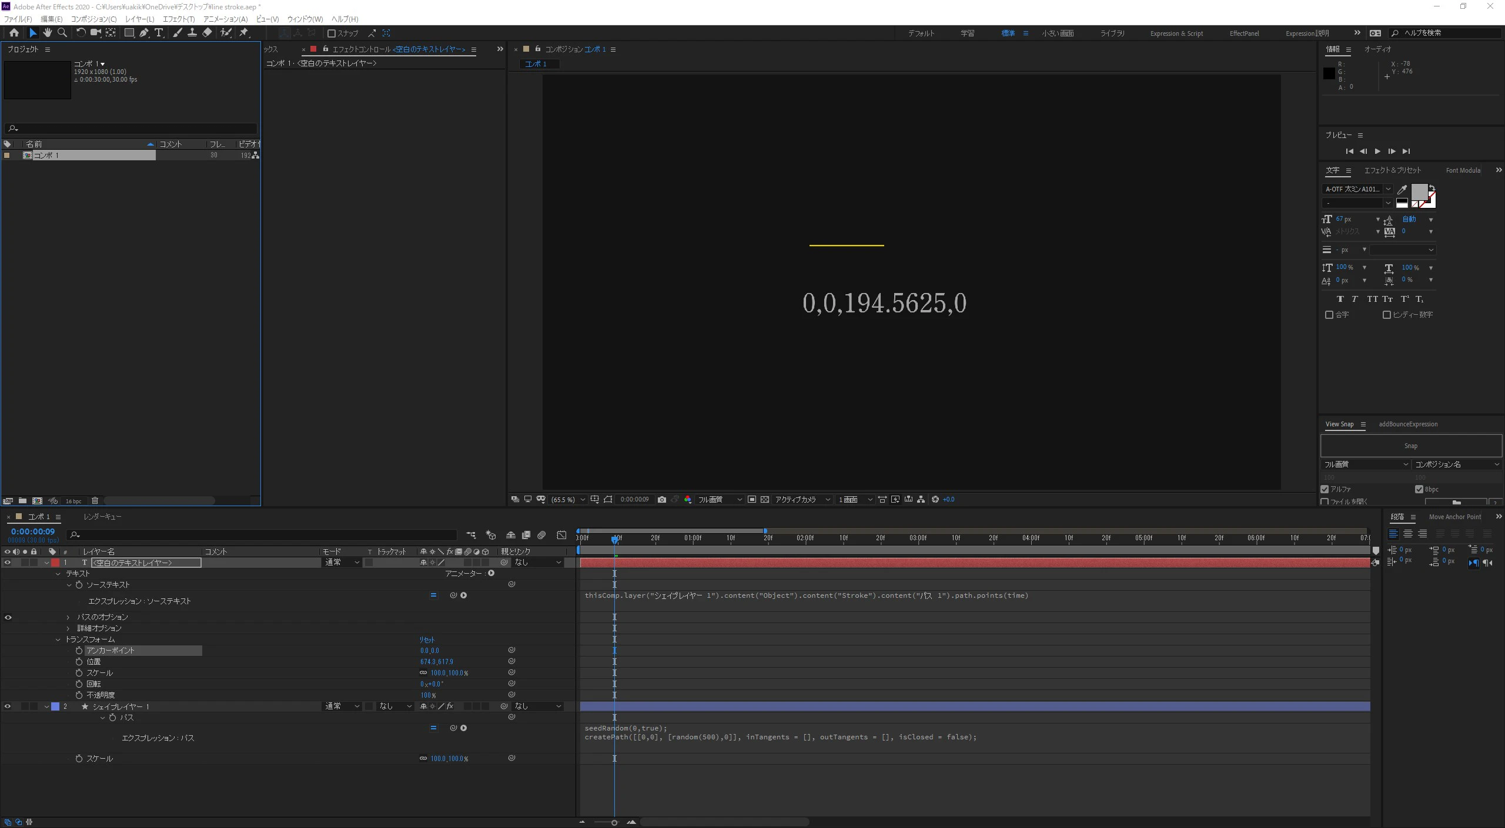Expand パスのオプション in the timeline
This screenshot has height=828, width=1505.
68,617
